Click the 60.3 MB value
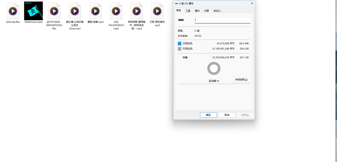Viewport: 337px width, 162px height. (x=244, y=44)
